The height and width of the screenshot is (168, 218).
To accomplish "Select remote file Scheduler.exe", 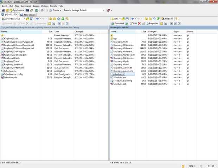I will 120,77.
